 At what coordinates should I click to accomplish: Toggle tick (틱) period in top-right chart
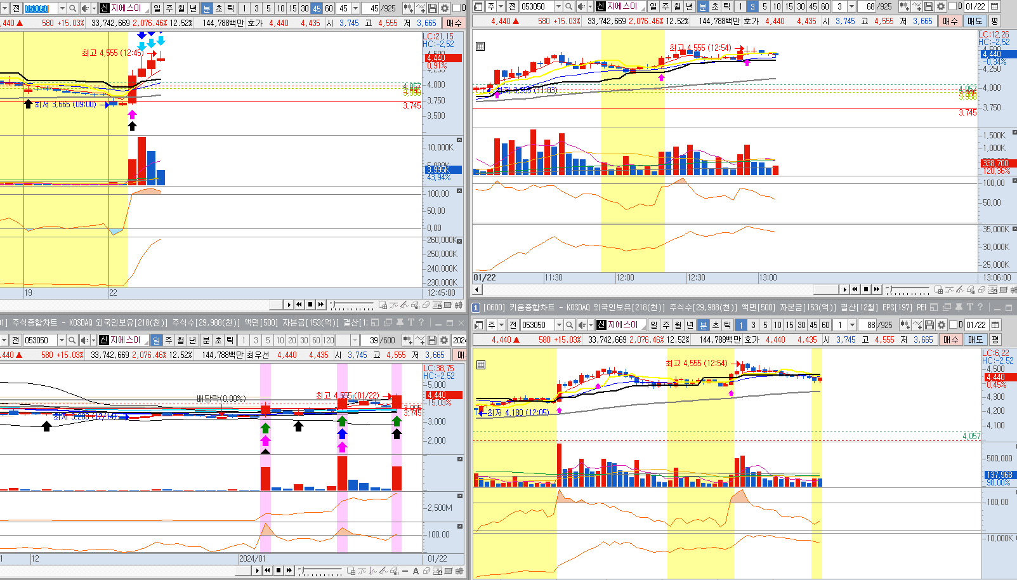[727, 6]
